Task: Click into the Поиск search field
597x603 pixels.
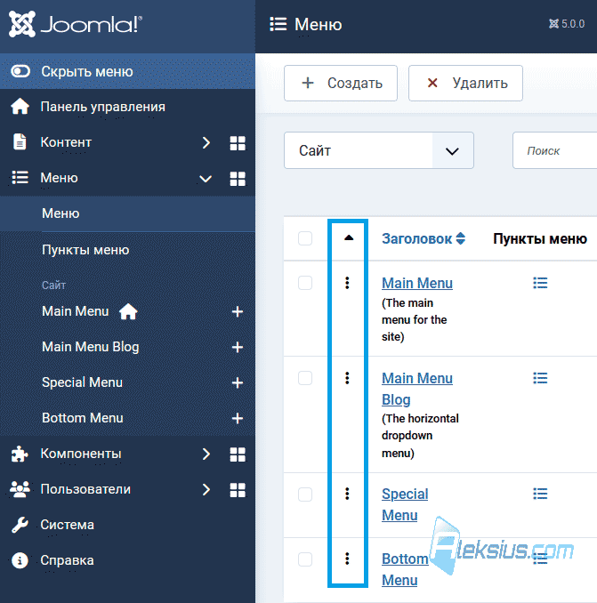Action: point(554,150)
